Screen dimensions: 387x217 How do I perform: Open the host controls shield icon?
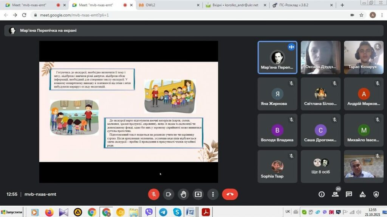pos(376,194)
